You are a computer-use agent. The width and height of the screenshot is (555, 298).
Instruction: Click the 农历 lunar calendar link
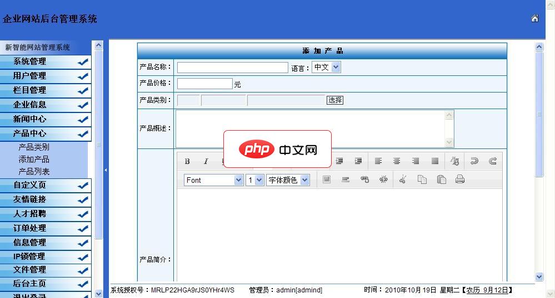[473, 290]
